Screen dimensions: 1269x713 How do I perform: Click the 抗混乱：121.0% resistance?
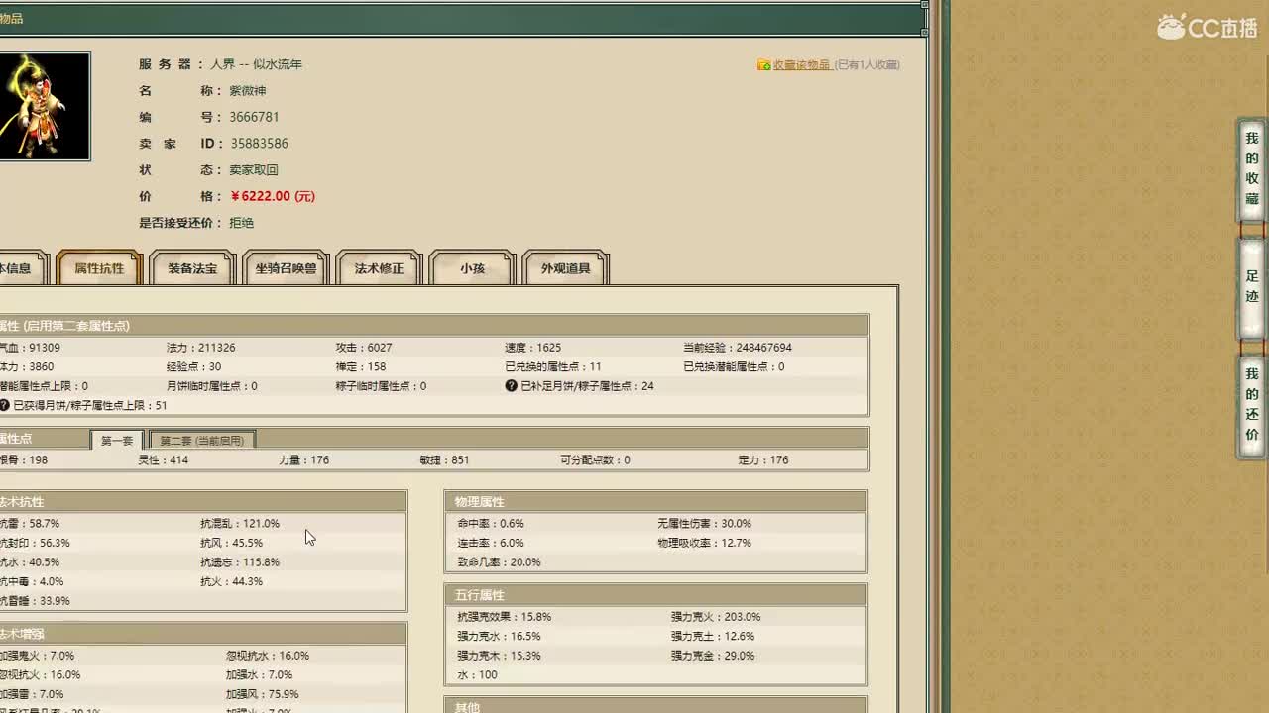pyautogui.click(x=240, y=523)
